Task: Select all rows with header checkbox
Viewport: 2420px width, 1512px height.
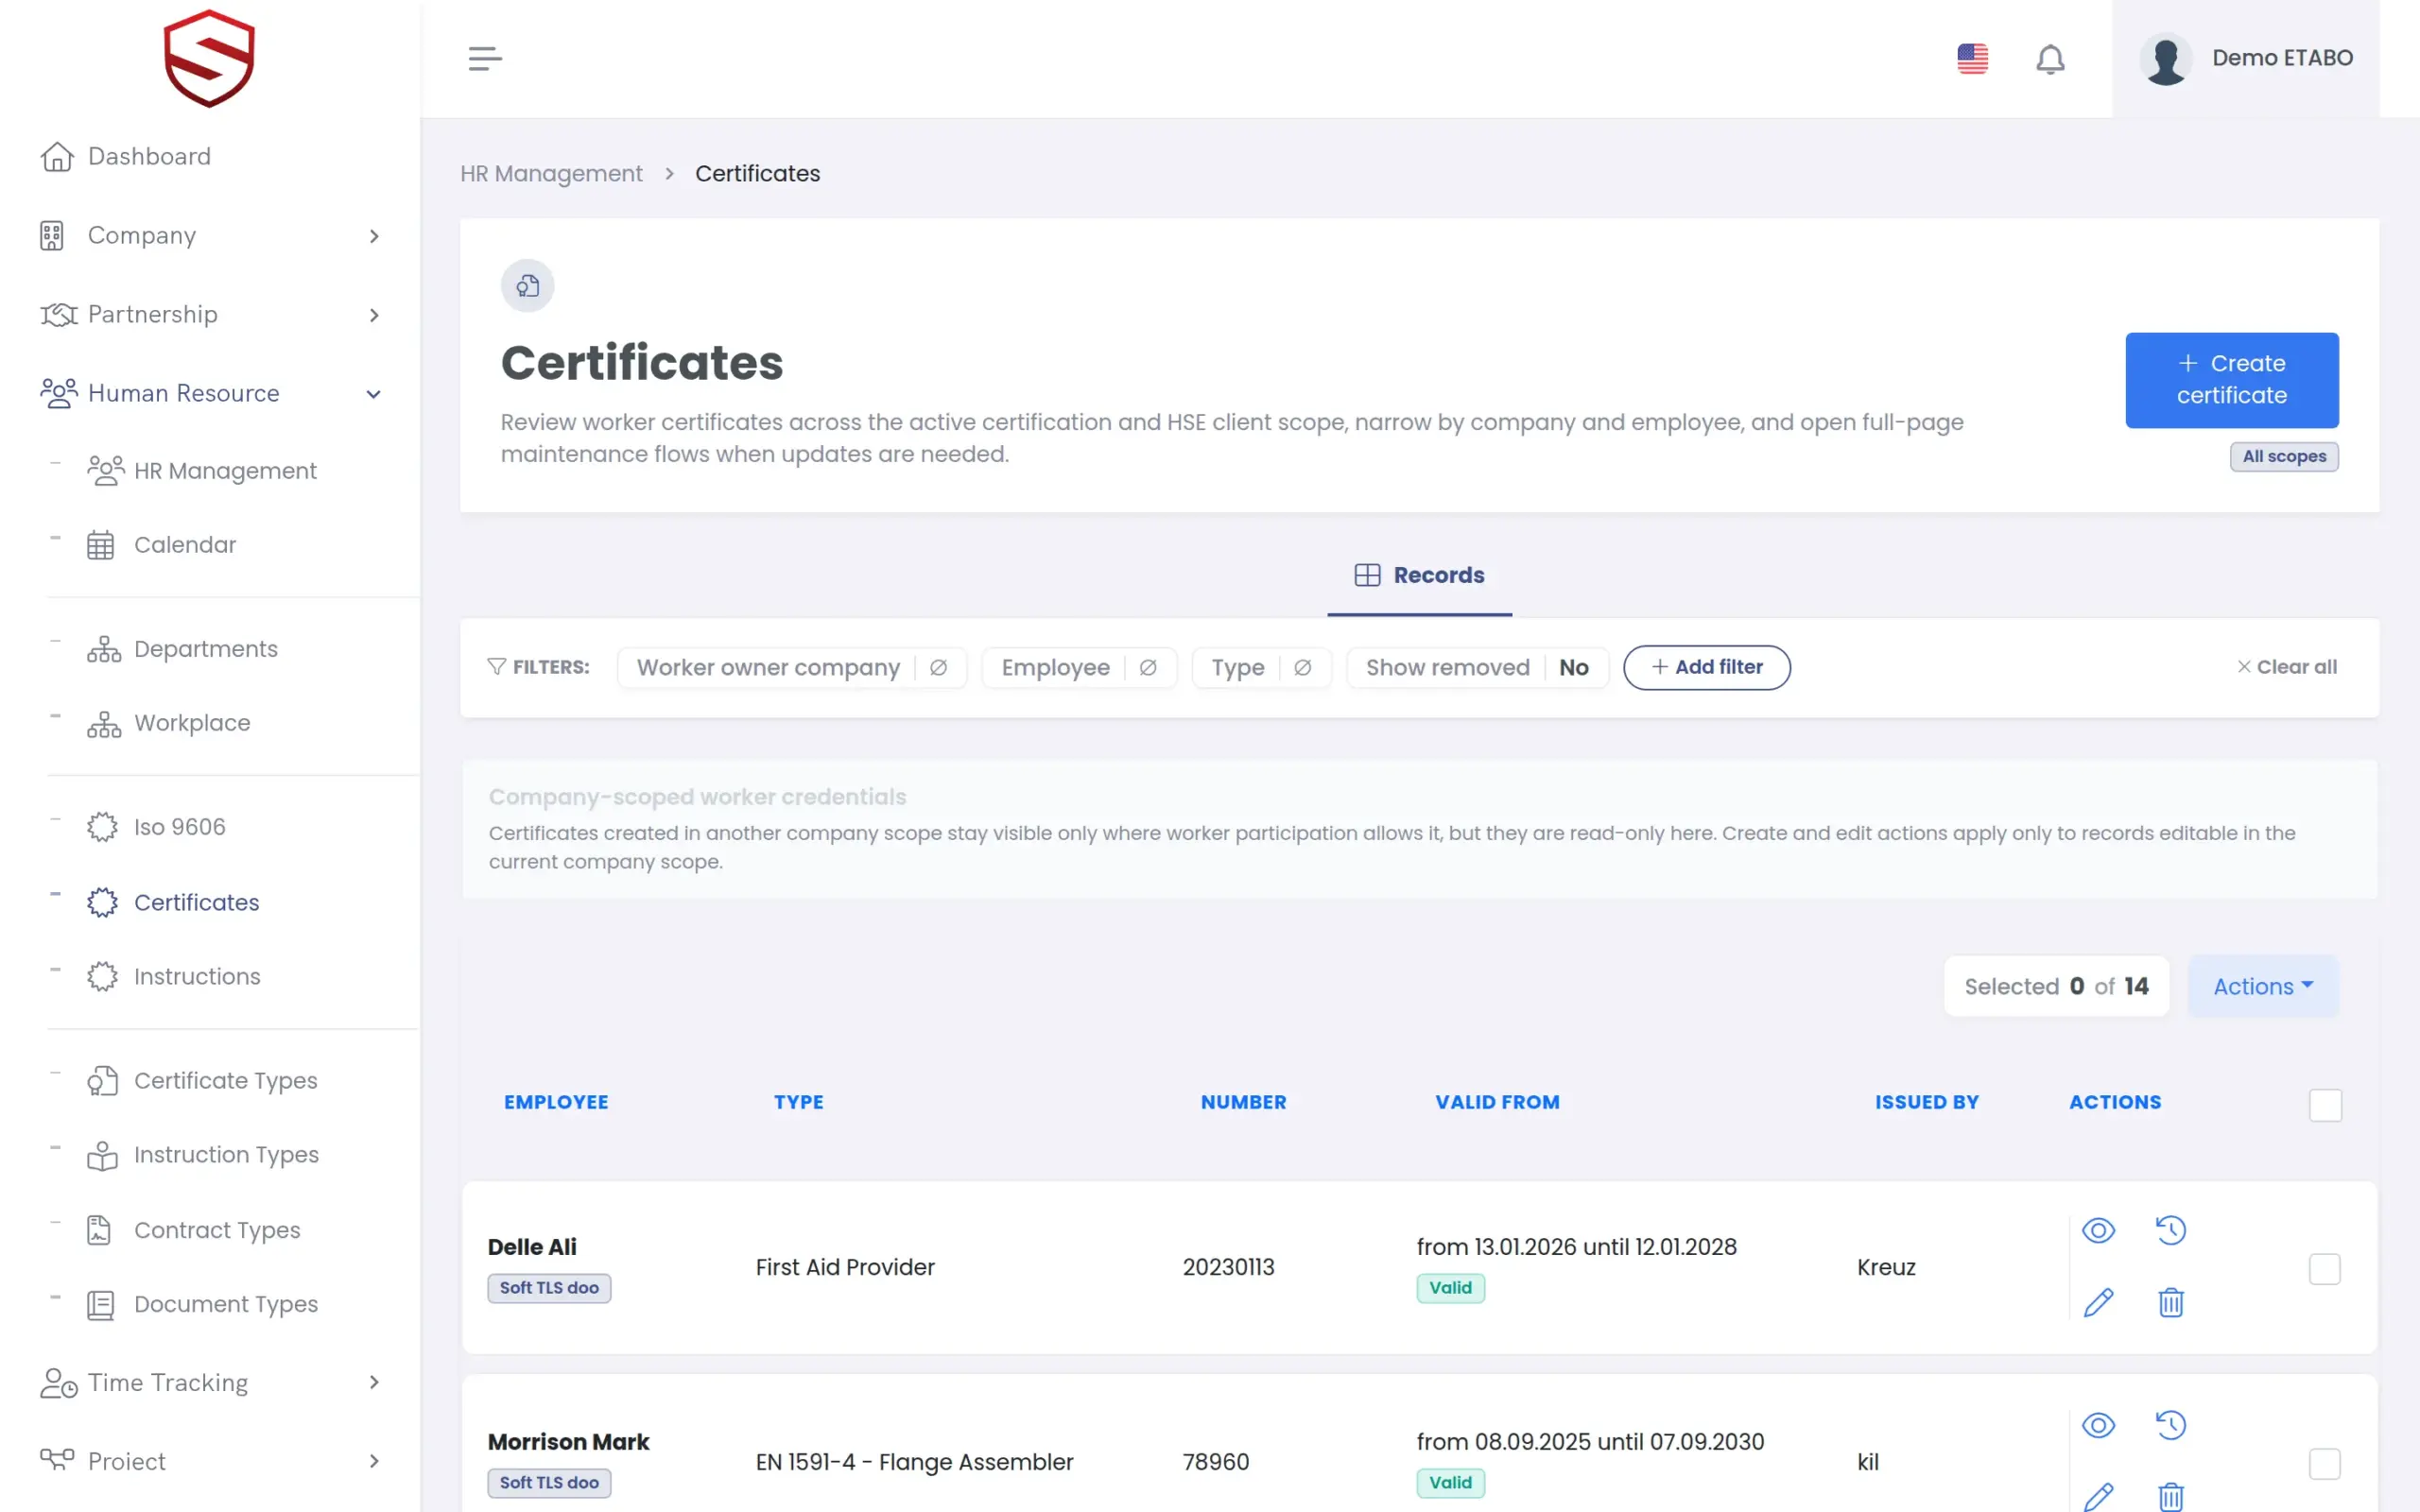Action: [x=2325, y=1105]
